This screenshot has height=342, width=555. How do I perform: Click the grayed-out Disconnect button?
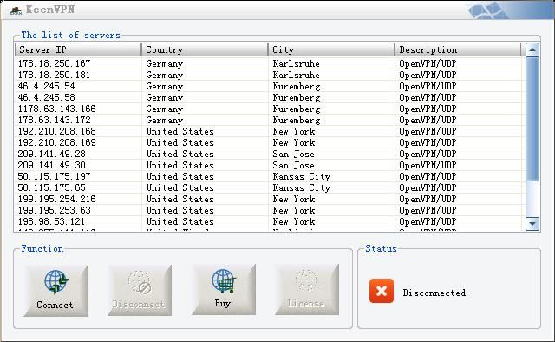click(140, 290)
